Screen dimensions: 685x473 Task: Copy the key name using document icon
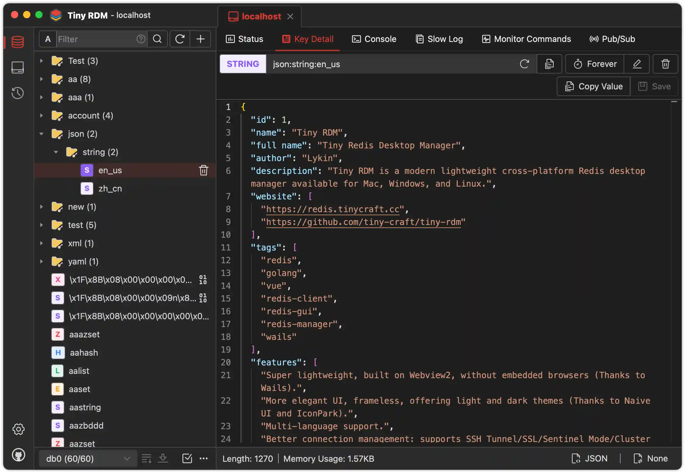(x=549, y=64)
